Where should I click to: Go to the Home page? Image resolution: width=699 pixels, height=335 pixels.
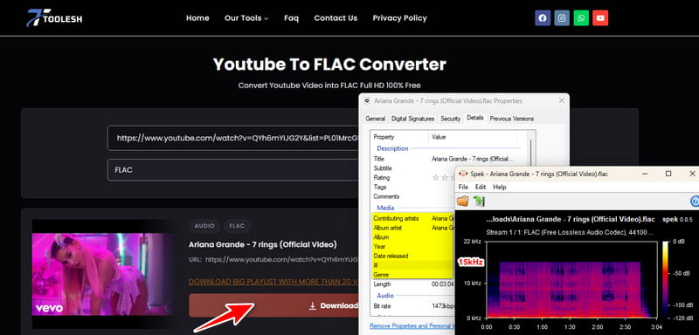click(197, 18)
